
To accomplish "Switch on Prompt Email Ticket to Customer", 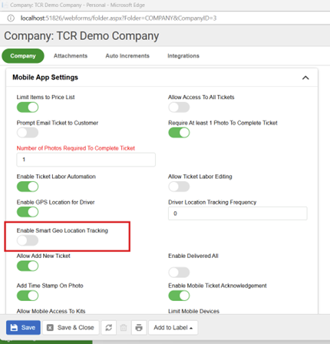I will 28,133.
